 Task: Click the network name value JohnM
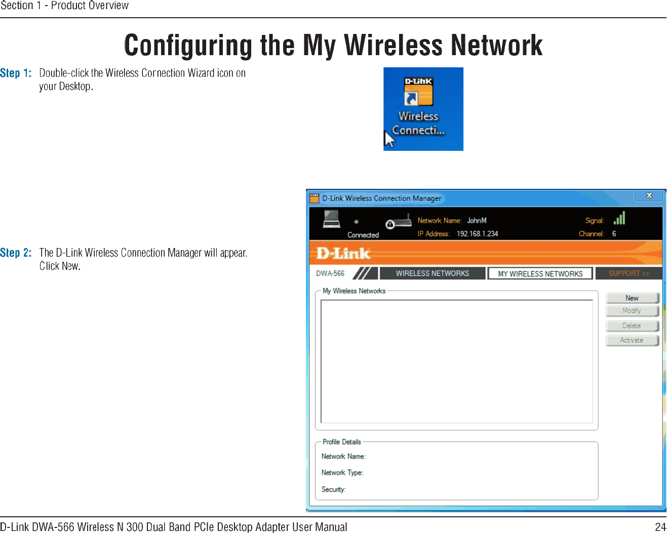click(477, 221)
